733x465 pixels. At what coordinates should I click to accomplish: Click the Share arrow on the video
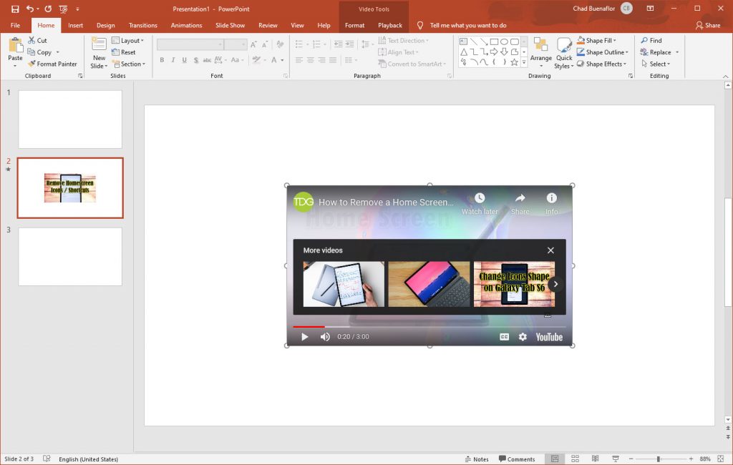click(520, 197)
